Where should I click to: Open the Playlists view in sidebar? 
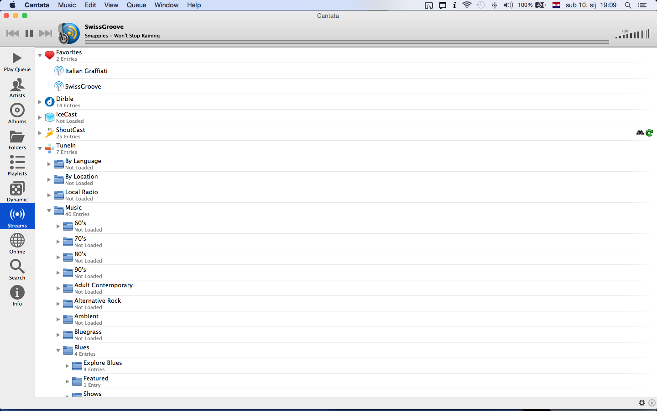[17, 166]
